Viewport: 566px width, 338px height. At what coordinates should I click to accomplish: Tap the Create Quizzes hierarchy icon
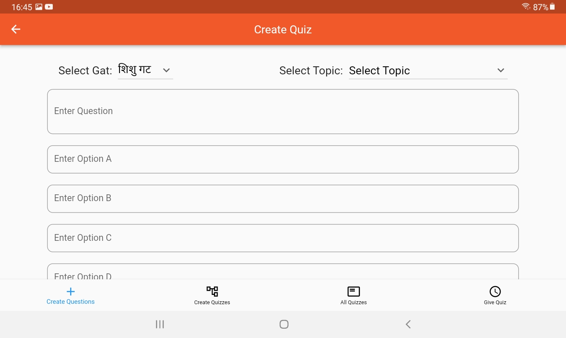pos(212,291)
